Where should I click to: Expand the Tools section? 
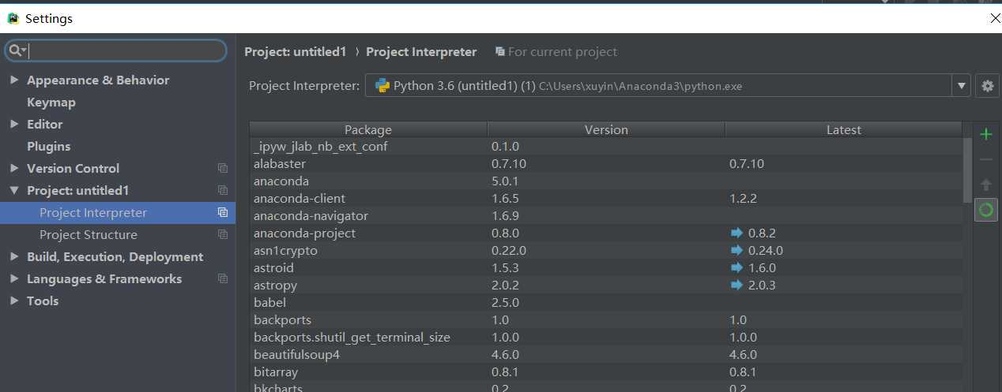pyautogui.click(x=14, y=301)
